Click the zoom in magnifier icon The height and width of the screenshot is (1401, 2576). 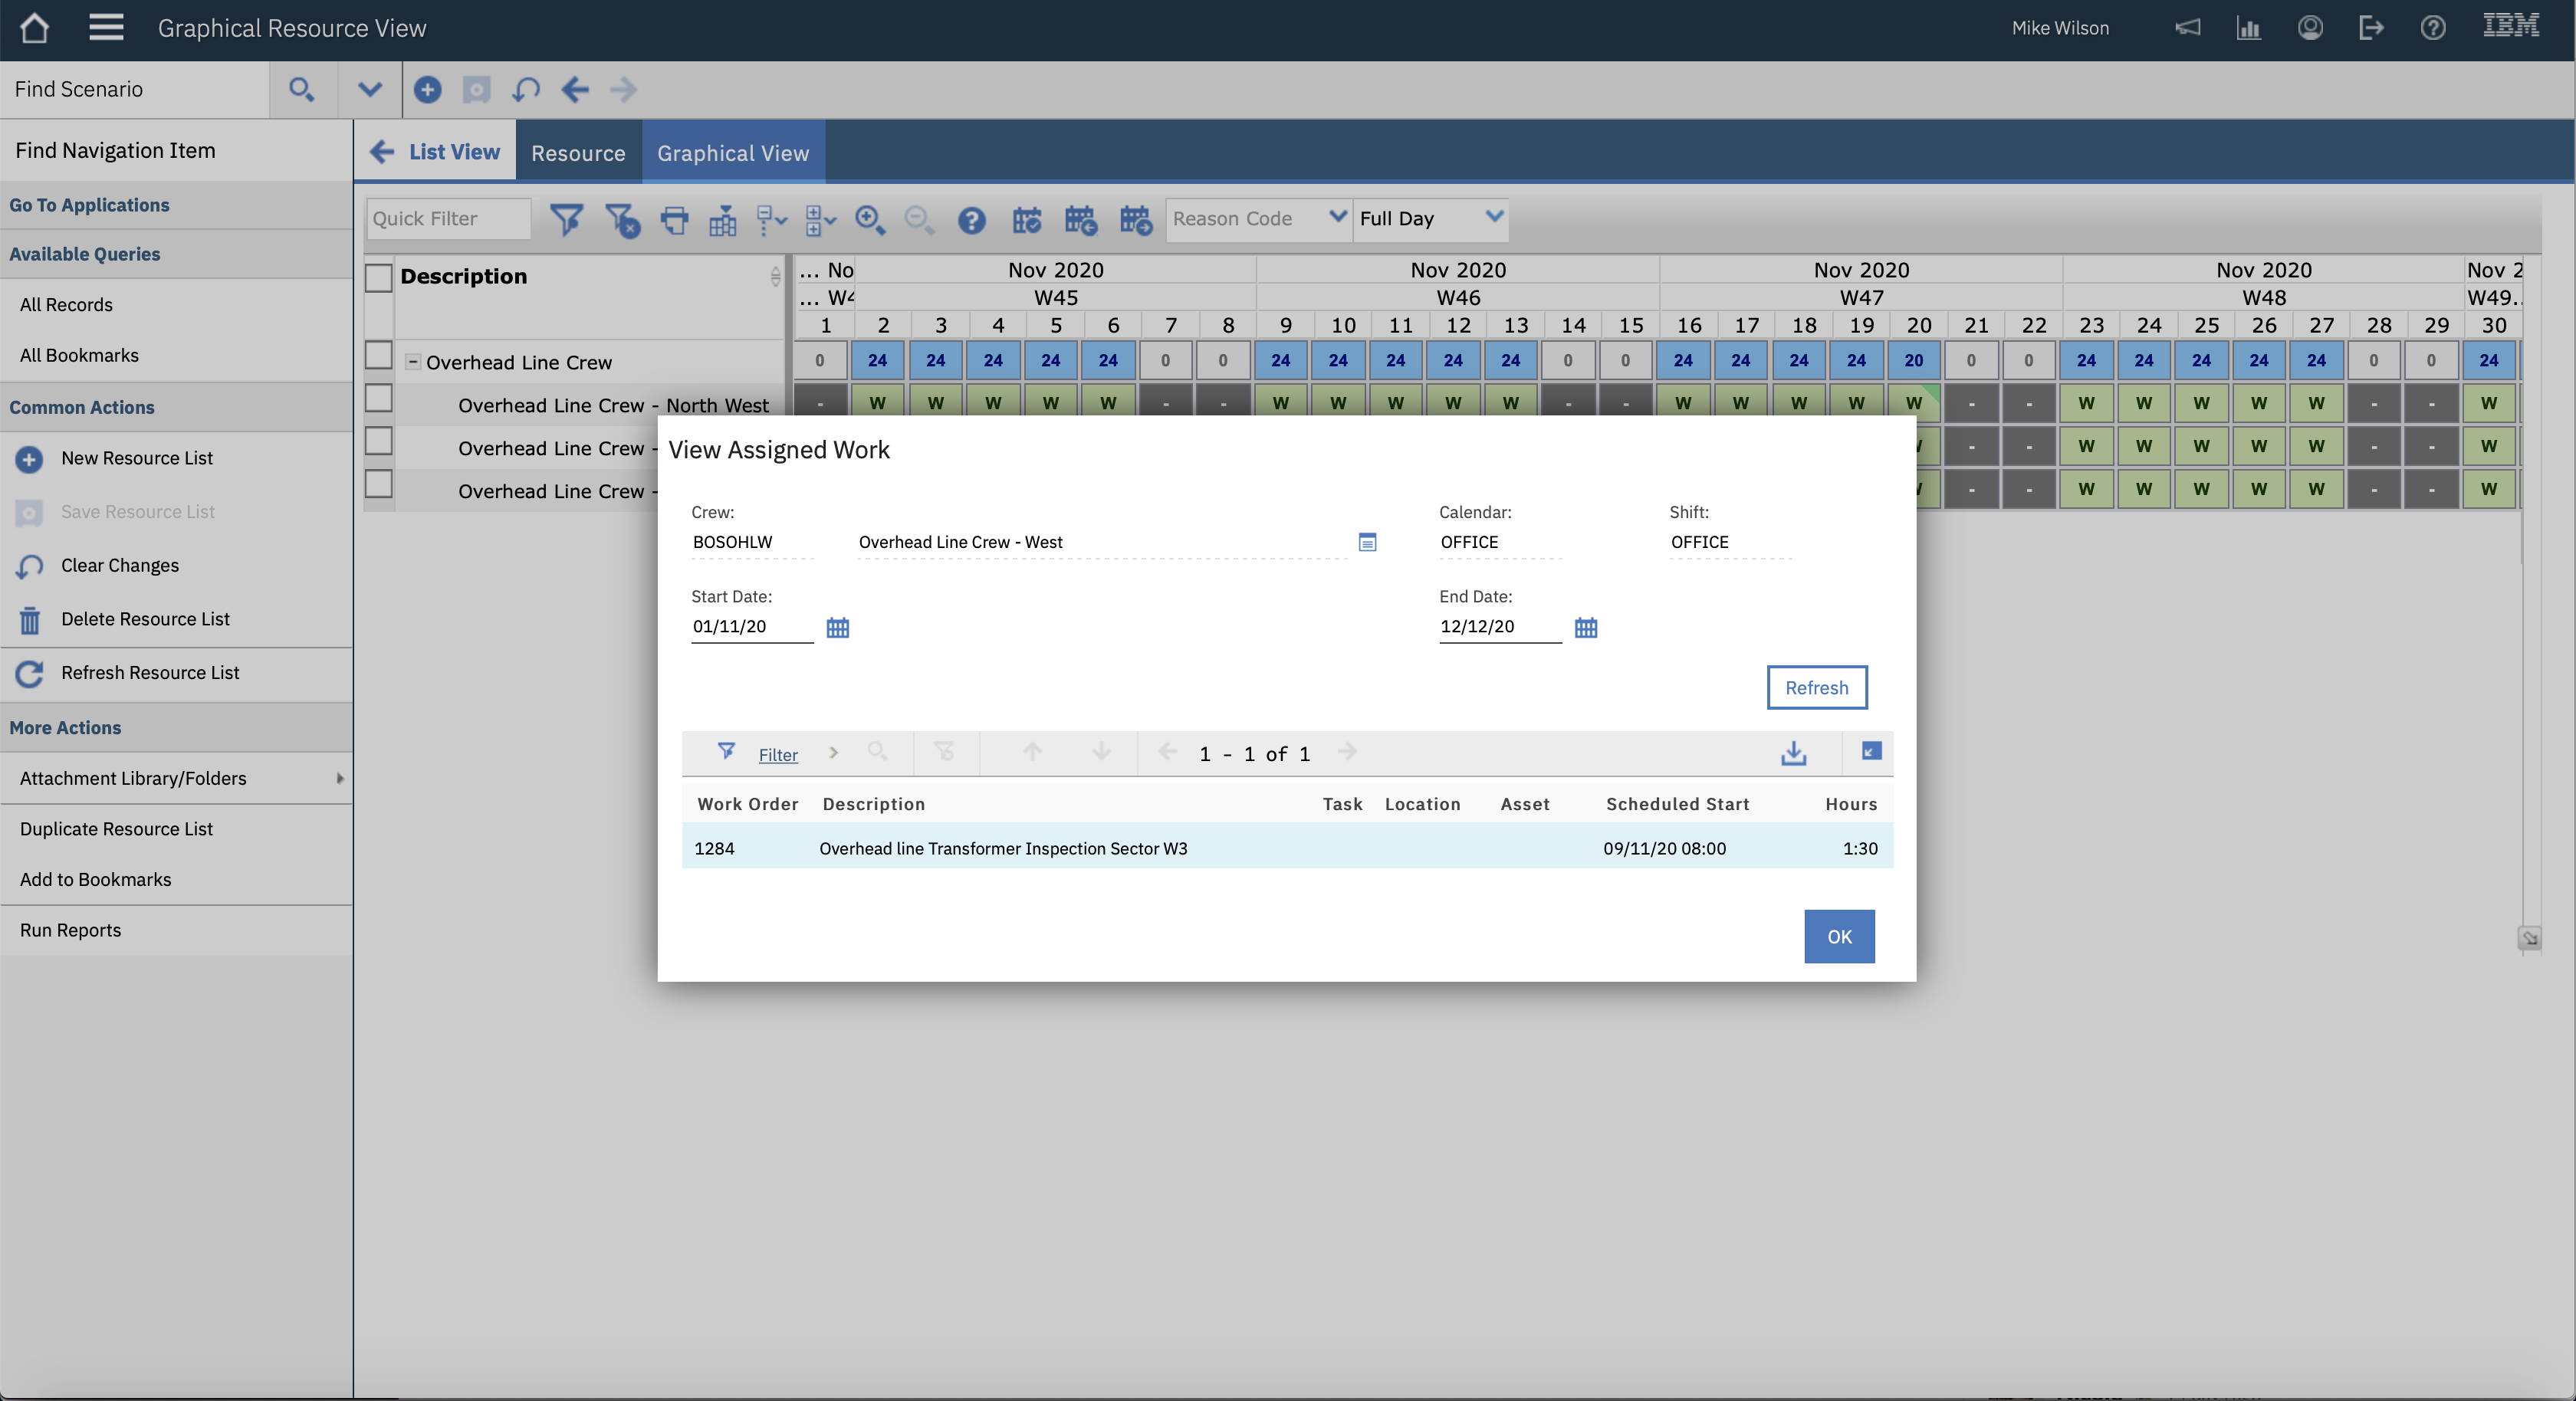pyautogui.click(x=869, y=219)
